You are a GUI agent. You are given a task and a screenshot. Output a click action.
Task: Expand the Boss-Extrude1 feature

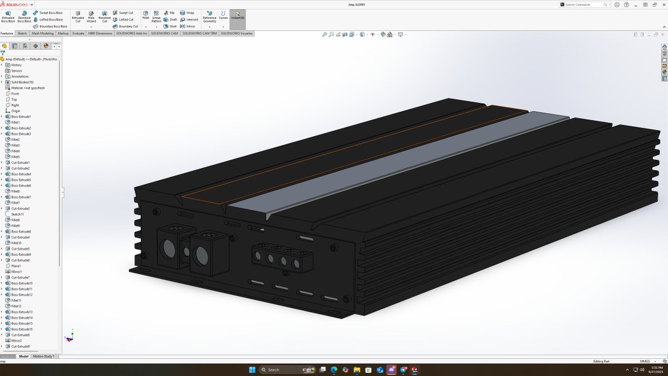[x=2, y=117]
